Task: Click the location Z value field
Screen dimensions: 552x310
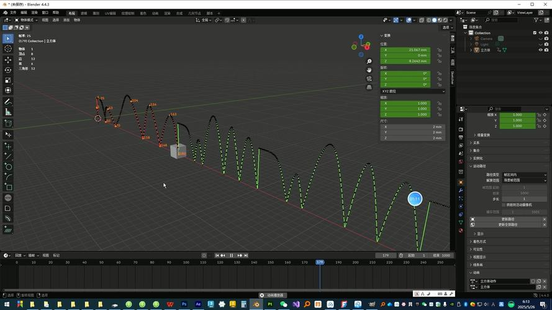Action: coord(405,61)
